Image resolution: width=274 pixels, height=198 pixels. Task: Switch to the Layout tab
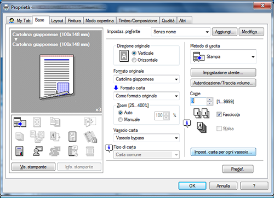click(x=57, y=21)
